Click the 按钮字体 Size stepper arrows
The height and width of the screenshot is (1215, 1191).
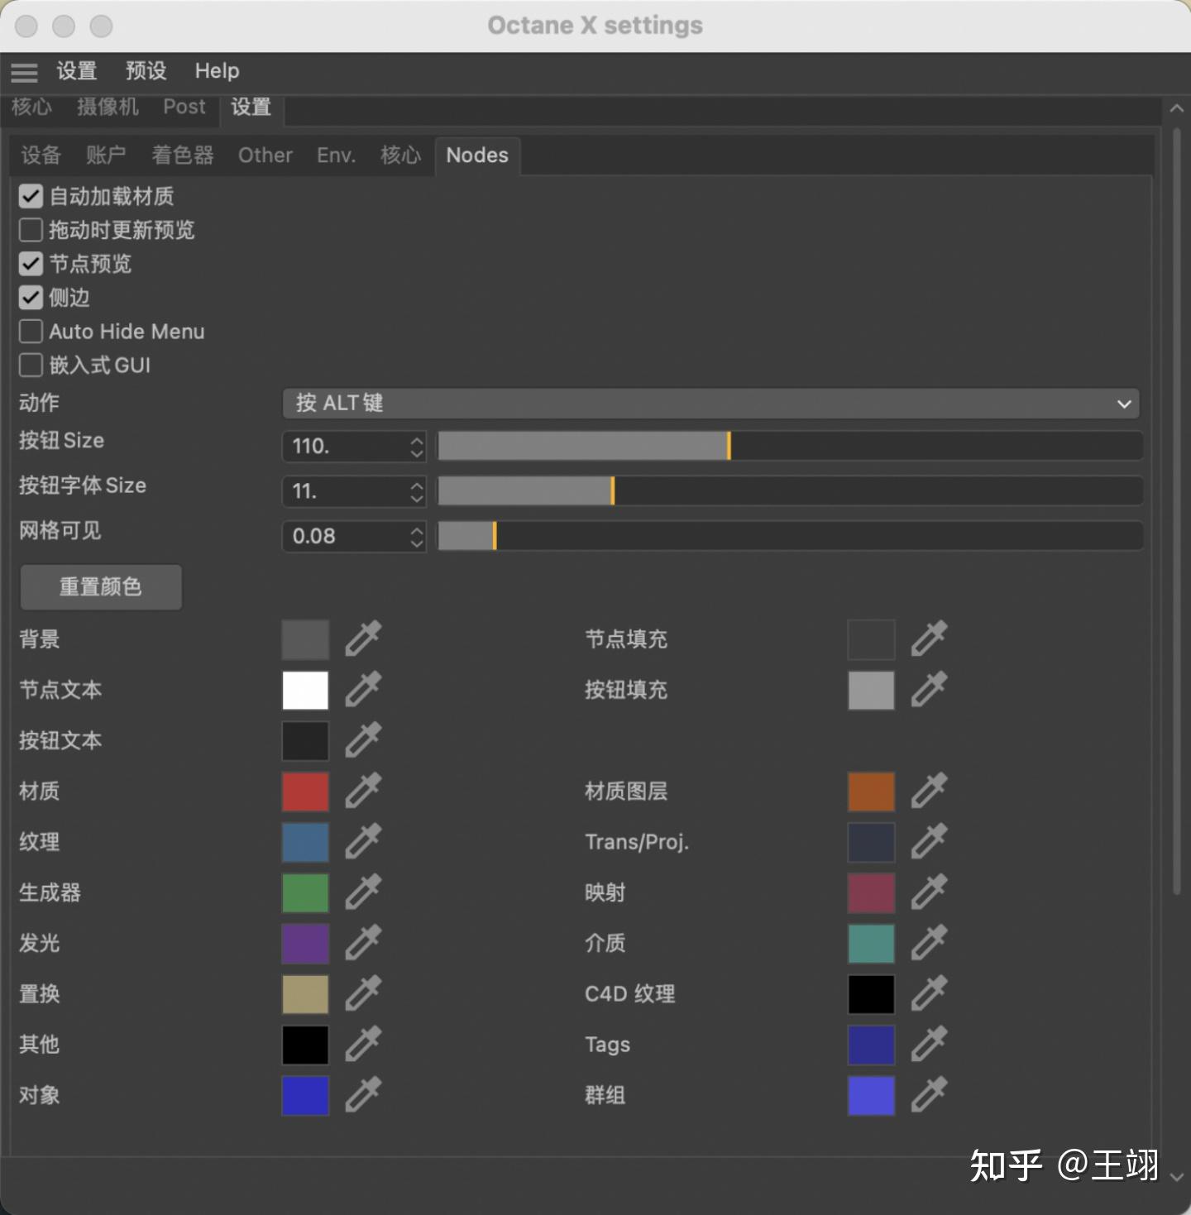pyautogui.click(x=416, y=492)
